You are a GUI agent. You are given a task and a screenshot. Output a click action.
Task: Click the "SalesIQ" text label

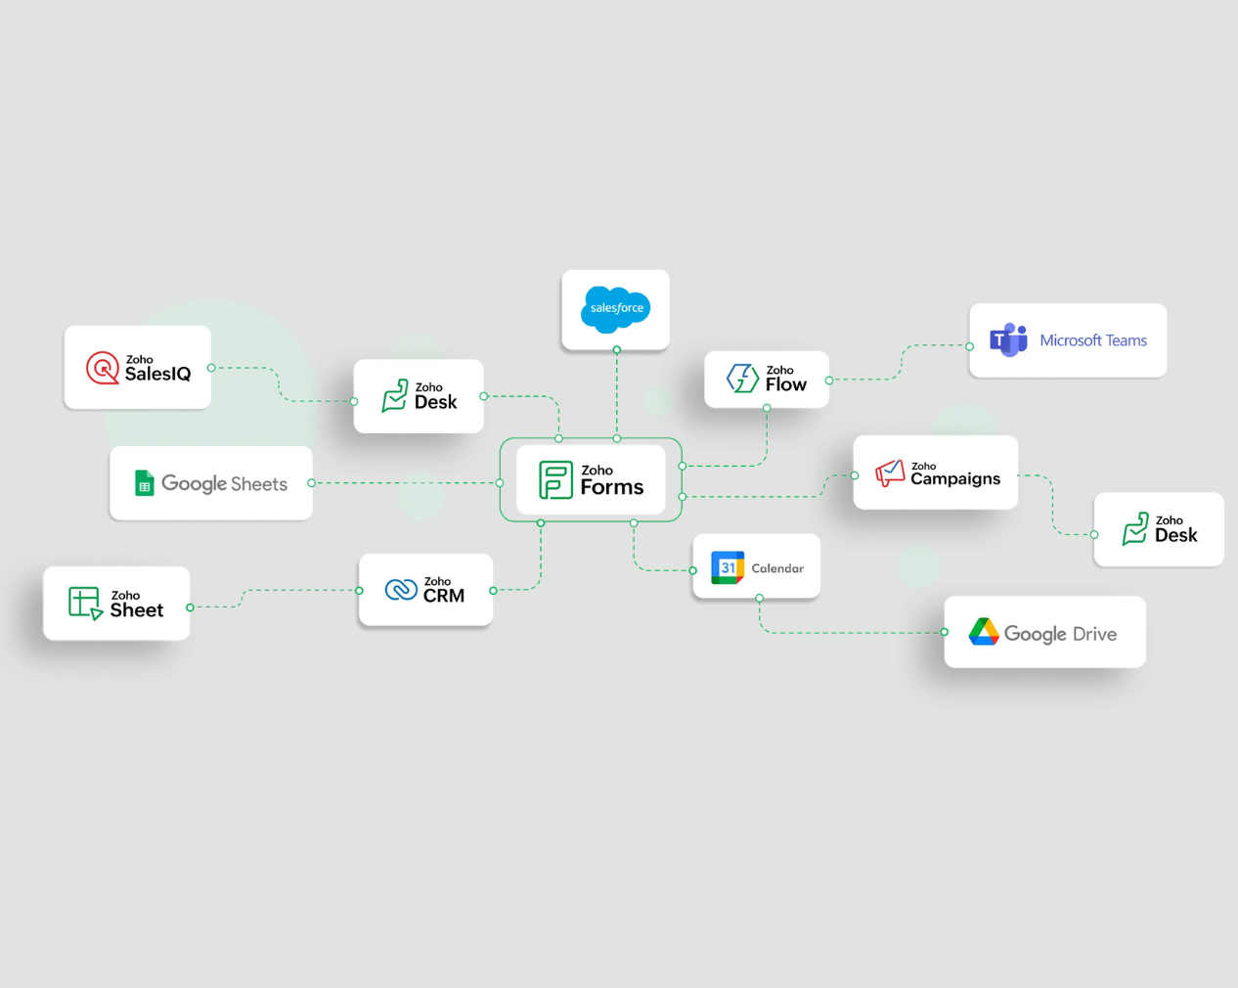click(x=157, y=374)
